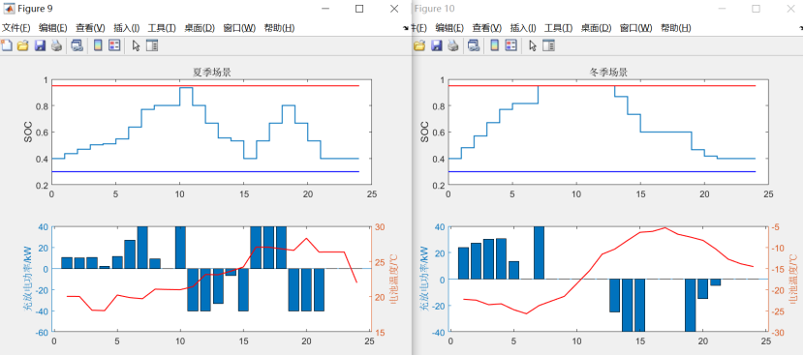Enable Edit Plot arrow tool in Figure 9
The height and width of the screenshot is (355, 804).
point(136,45)
